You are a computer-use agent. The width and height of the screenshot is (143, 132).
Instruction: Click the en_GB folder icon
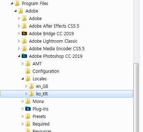[x=31, y=86]
